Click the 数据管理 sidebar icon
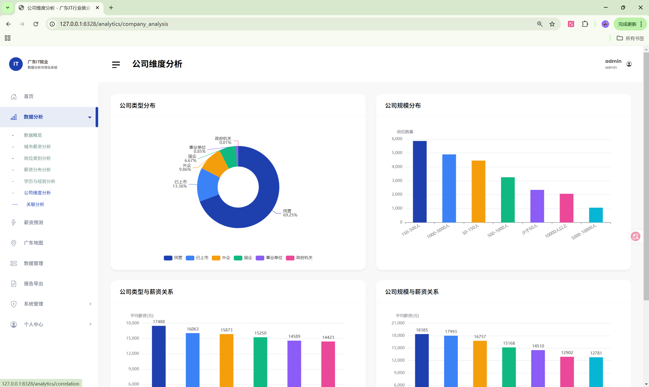Image resolution: width=649 pixels, height=387 pixels. tap(14, 263)
